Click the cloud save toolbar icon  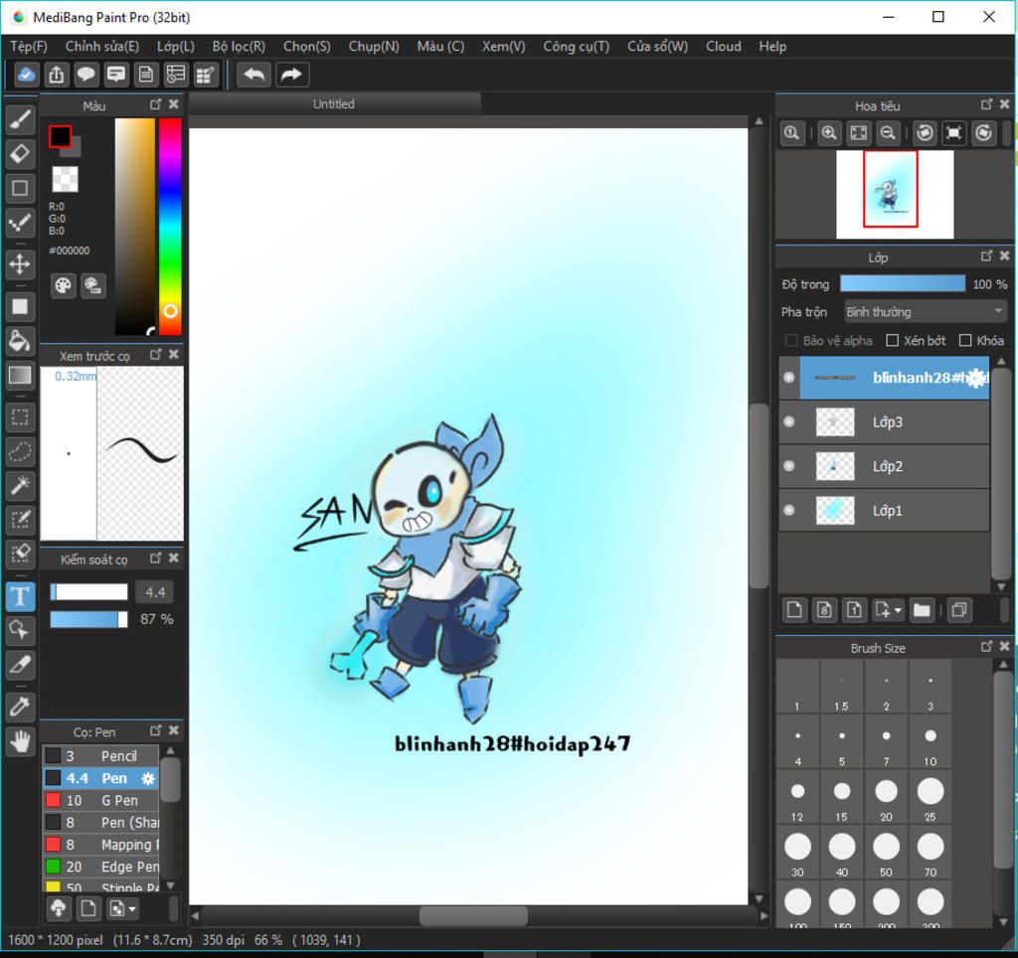tap(26, 75)
